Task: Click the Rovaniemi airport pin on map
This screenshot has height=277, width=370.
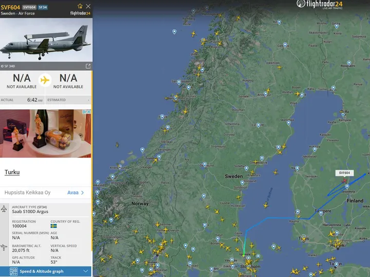Action: tap(349, 63)
